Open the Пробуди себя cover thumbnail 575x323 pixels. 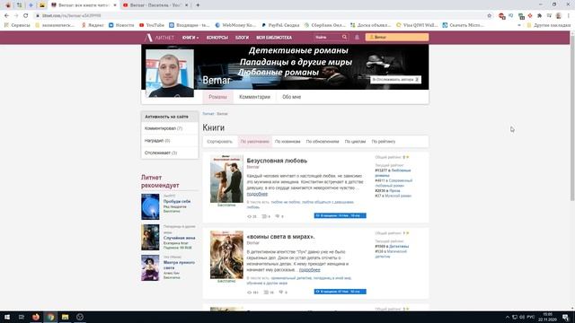[150, 207]
